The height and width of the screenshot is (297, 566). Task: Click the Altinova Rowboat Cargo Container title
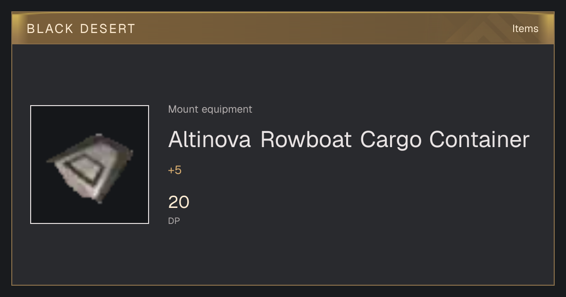tap(349, 140)
